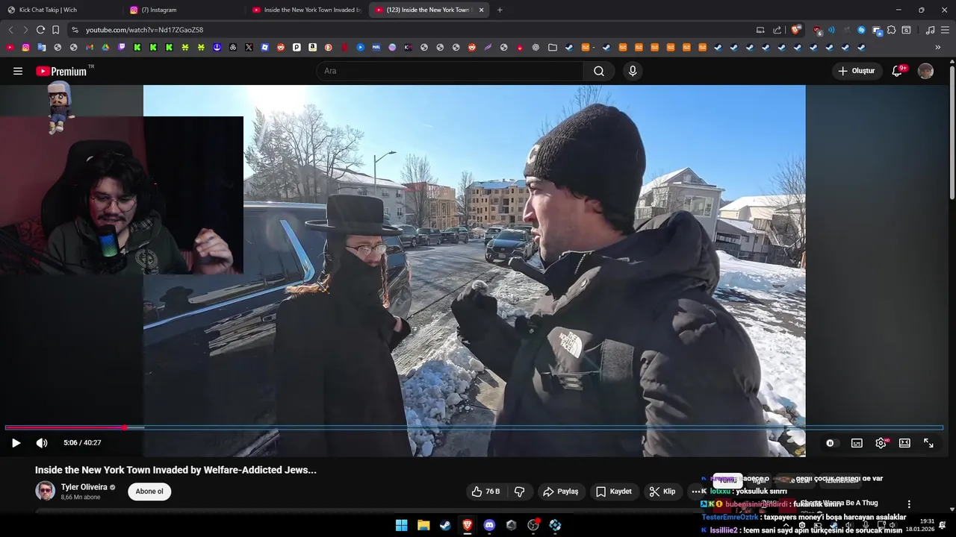Seek on the video progress bar
956x537 pixels.
pyautogui.click(x=474, y=427)
